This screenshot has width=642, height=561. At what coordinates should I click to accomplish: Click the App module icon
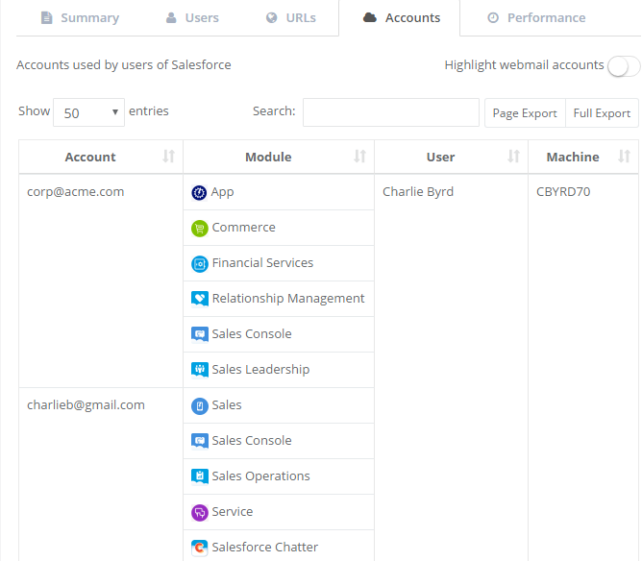click(199, 193)
